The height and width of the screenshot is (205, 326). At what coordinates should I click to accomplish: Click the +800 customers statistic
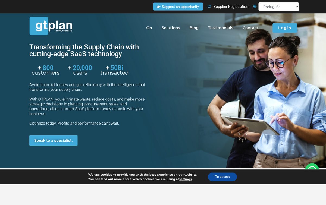coord(46,70)
